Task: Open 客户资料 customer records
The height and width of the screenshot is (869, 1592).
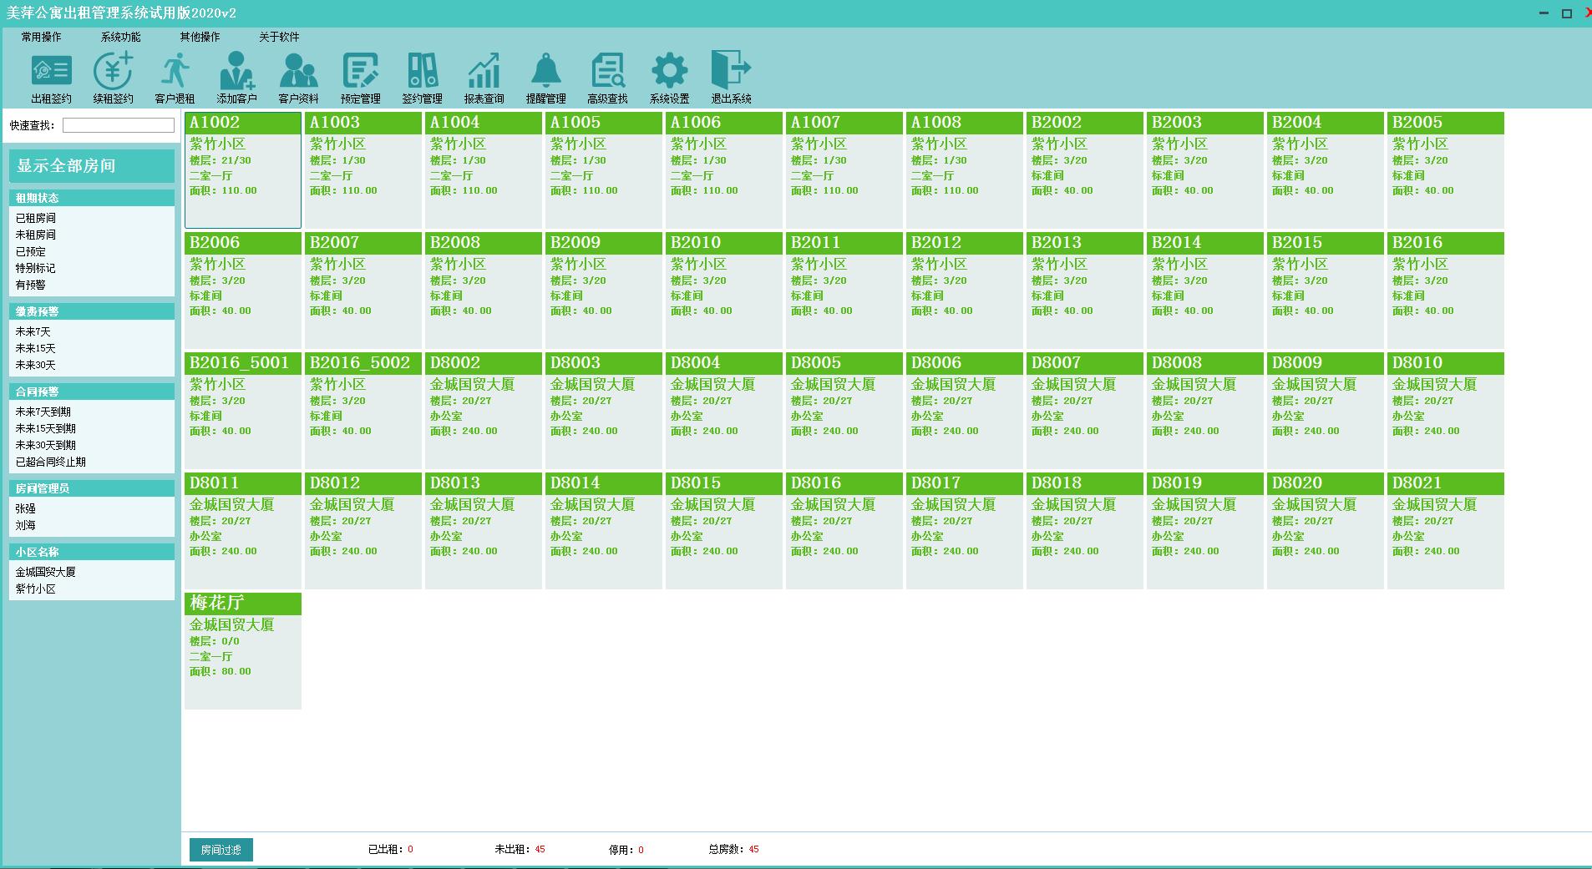Action: 298,78
